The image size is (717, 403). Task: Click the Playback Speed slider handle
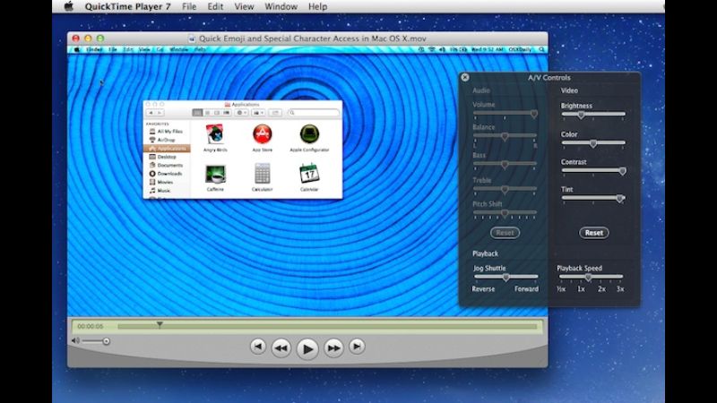(588, 278)
